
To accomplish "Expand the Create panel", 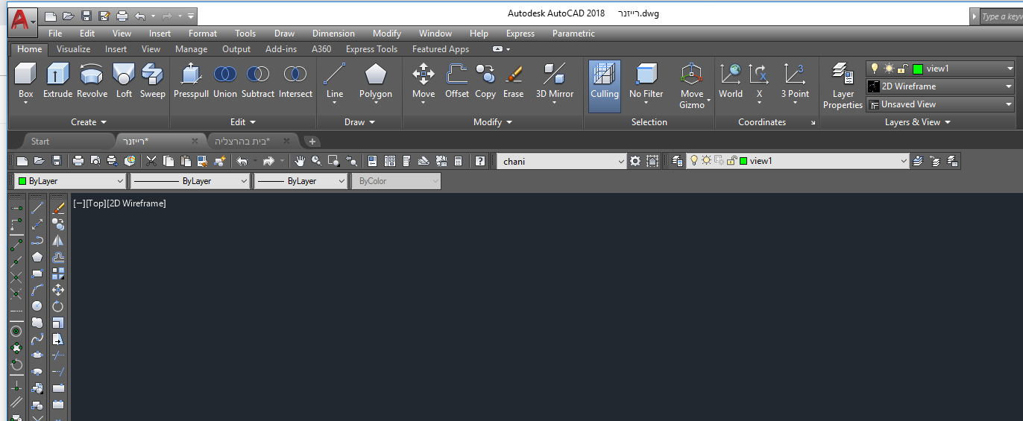I will [89, 122].
